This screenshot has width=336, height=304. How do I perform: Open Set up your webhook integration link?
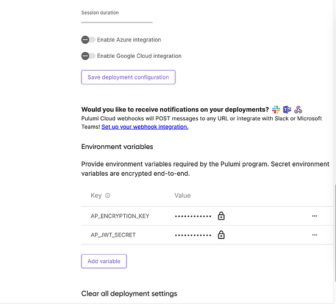coord(145,127)
